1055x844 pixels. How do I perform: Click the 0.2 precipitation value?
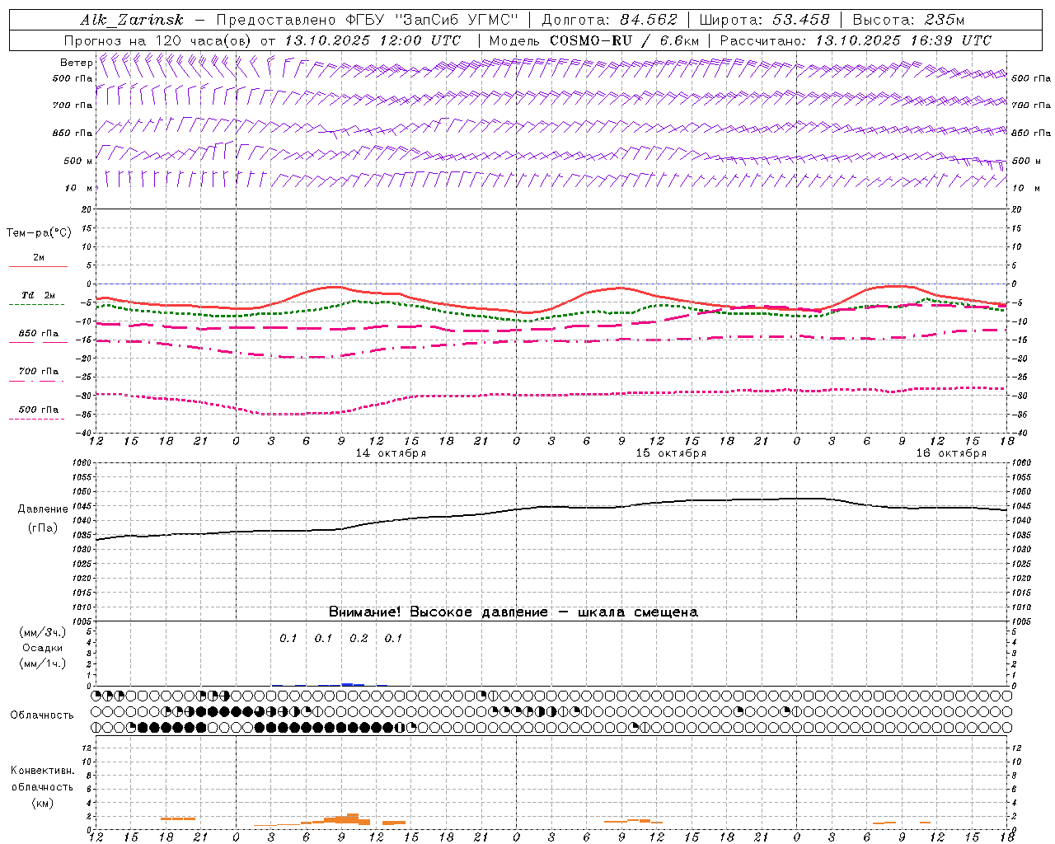coord(359,638)
